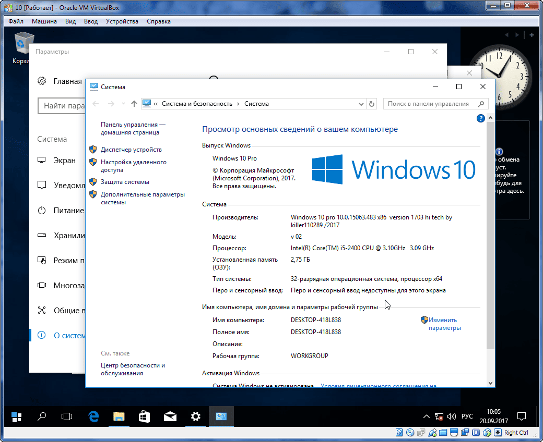Open Microsoft Store from taskbar

pyautogui.click(x=145, y=417)
